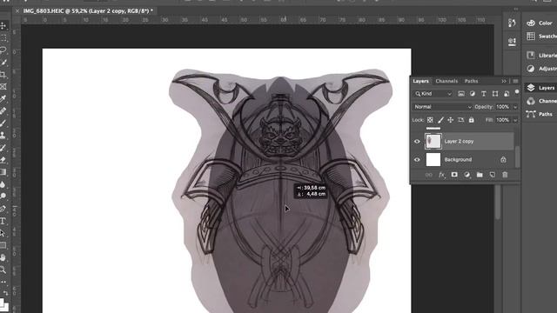The image size is (557, 313).
Task: Delete the selected layer
Action: (x=505, y=175)
